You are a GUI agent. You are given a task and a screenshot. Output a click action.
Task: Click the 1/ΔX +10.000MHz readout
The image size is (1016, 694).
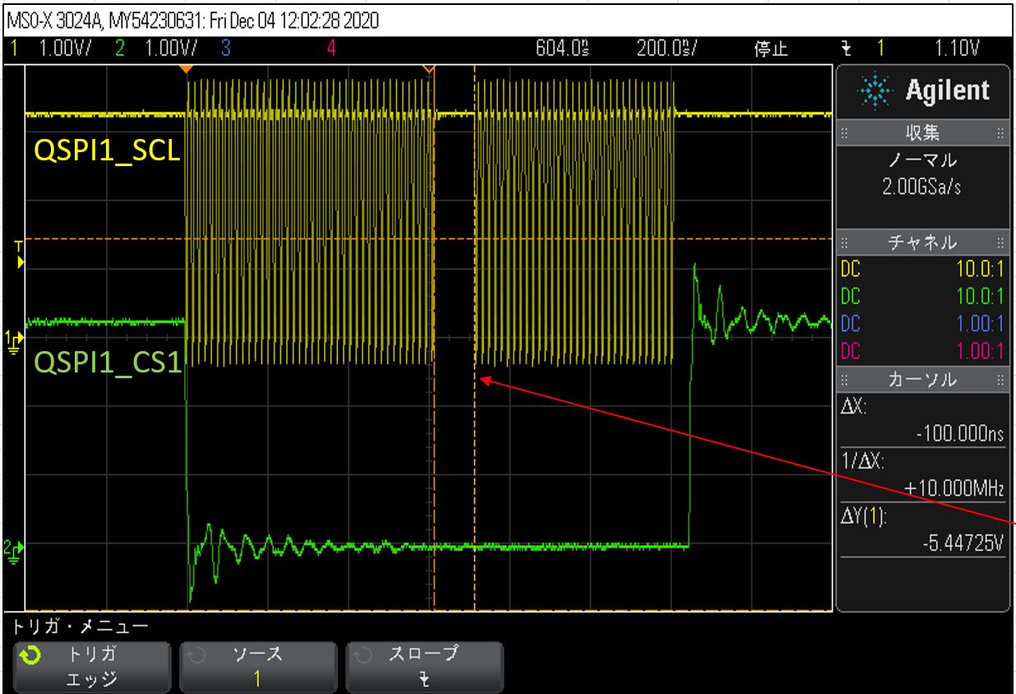click(x=922, y=476)
